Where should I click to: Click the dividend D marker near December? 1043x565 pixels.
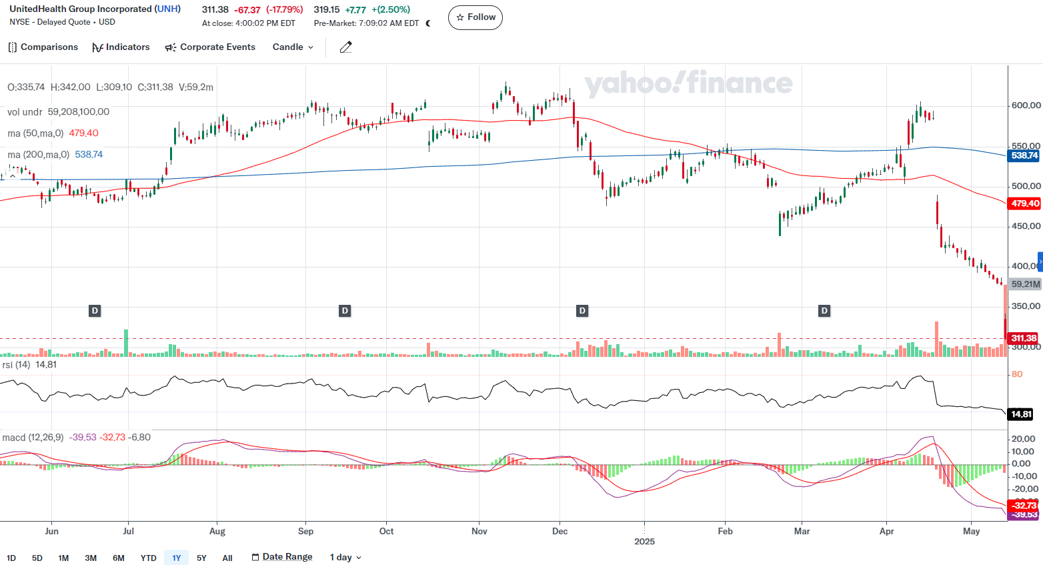click(582, 311)
